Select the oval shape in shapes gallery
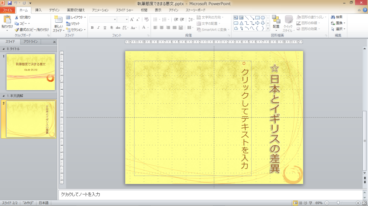Viewport: 368px width, 206px height. point(263,18)
